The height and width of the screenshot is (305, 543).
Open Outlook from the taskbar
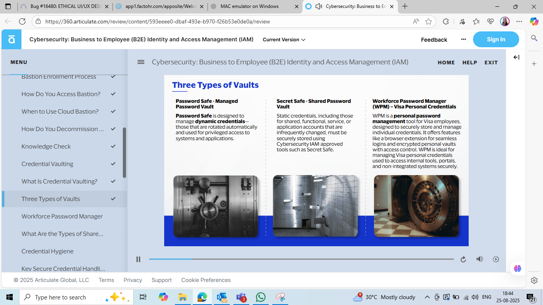pos(222,297)
